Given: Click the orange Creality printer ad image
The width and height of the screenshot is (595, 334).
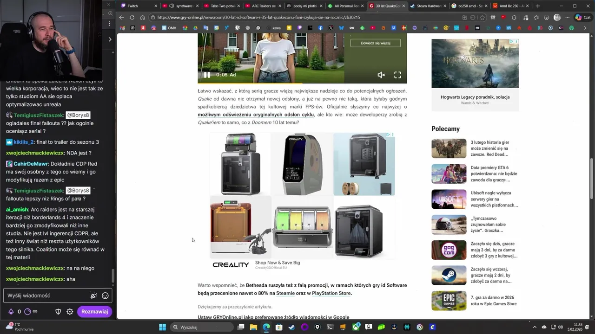Looking at the screenshot, I should coord(240,227).
